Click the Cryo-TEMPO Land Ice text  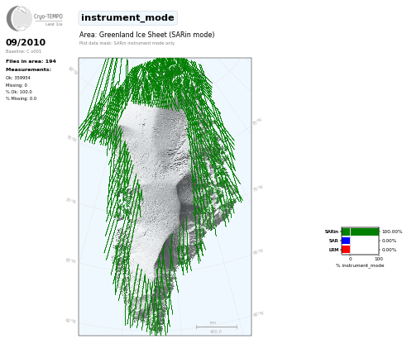coord(48,20)
